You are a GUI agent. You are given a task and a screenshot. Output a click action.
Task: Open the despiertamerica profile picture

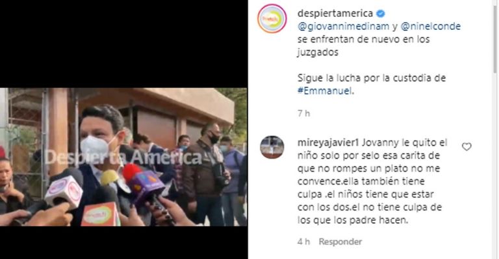click(272, 19)
